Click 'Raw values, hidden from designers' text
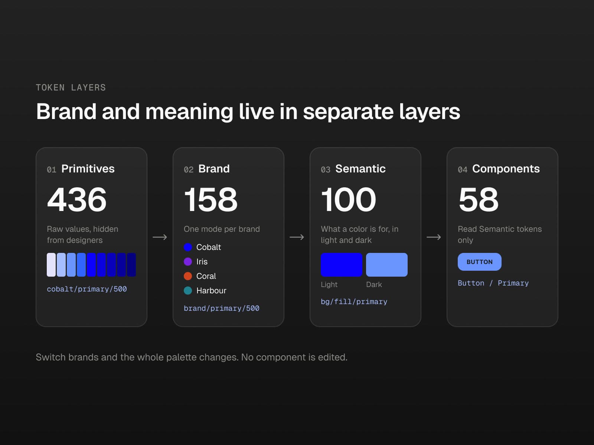The image size is (594, 445). coord(82,235)
